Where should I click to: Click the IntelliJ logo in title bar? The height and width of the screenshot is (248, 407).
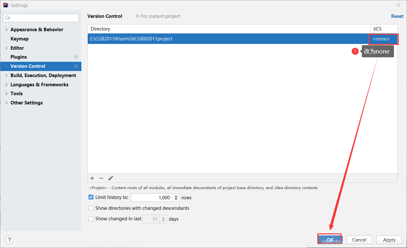point(5,5)
